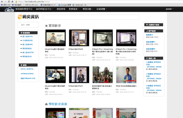Click the 雲端補救學習平台 nav title

point(24,9)
